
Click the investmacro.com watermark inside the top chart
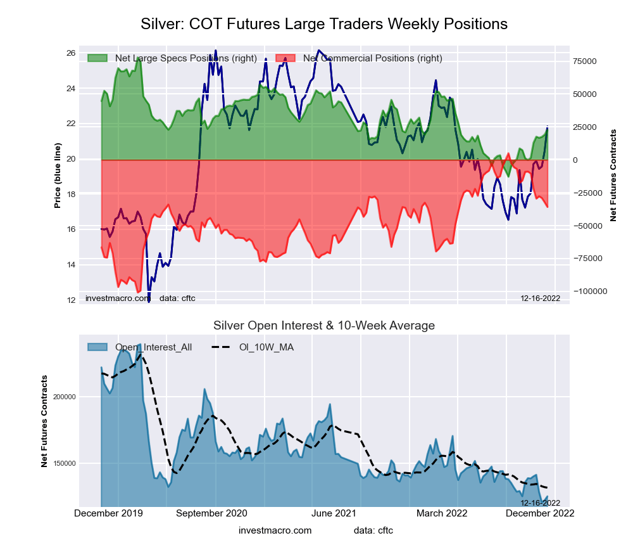pos(117,298)
